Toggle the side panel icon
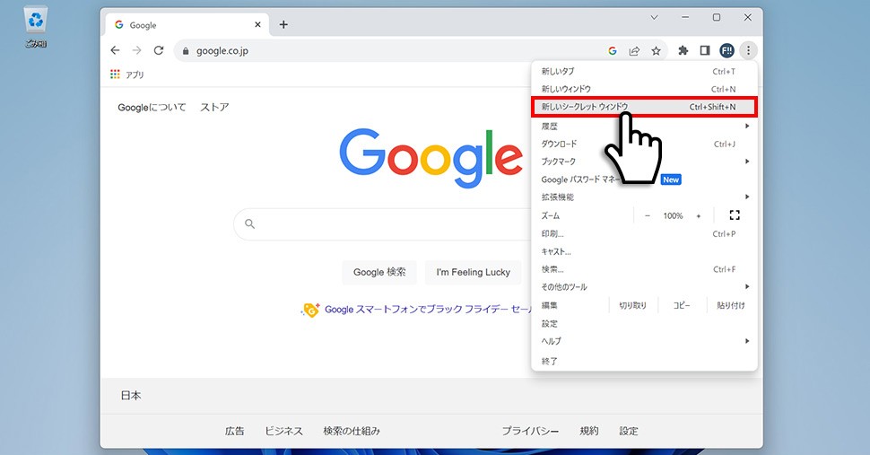Screen dimensions: 870x455 click(705, 51)
